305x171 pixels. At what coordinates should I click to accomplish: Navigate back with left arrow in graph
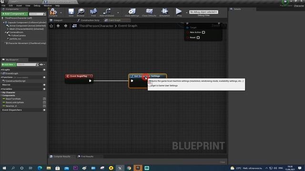pyautogui.click(x=58, y=26)
